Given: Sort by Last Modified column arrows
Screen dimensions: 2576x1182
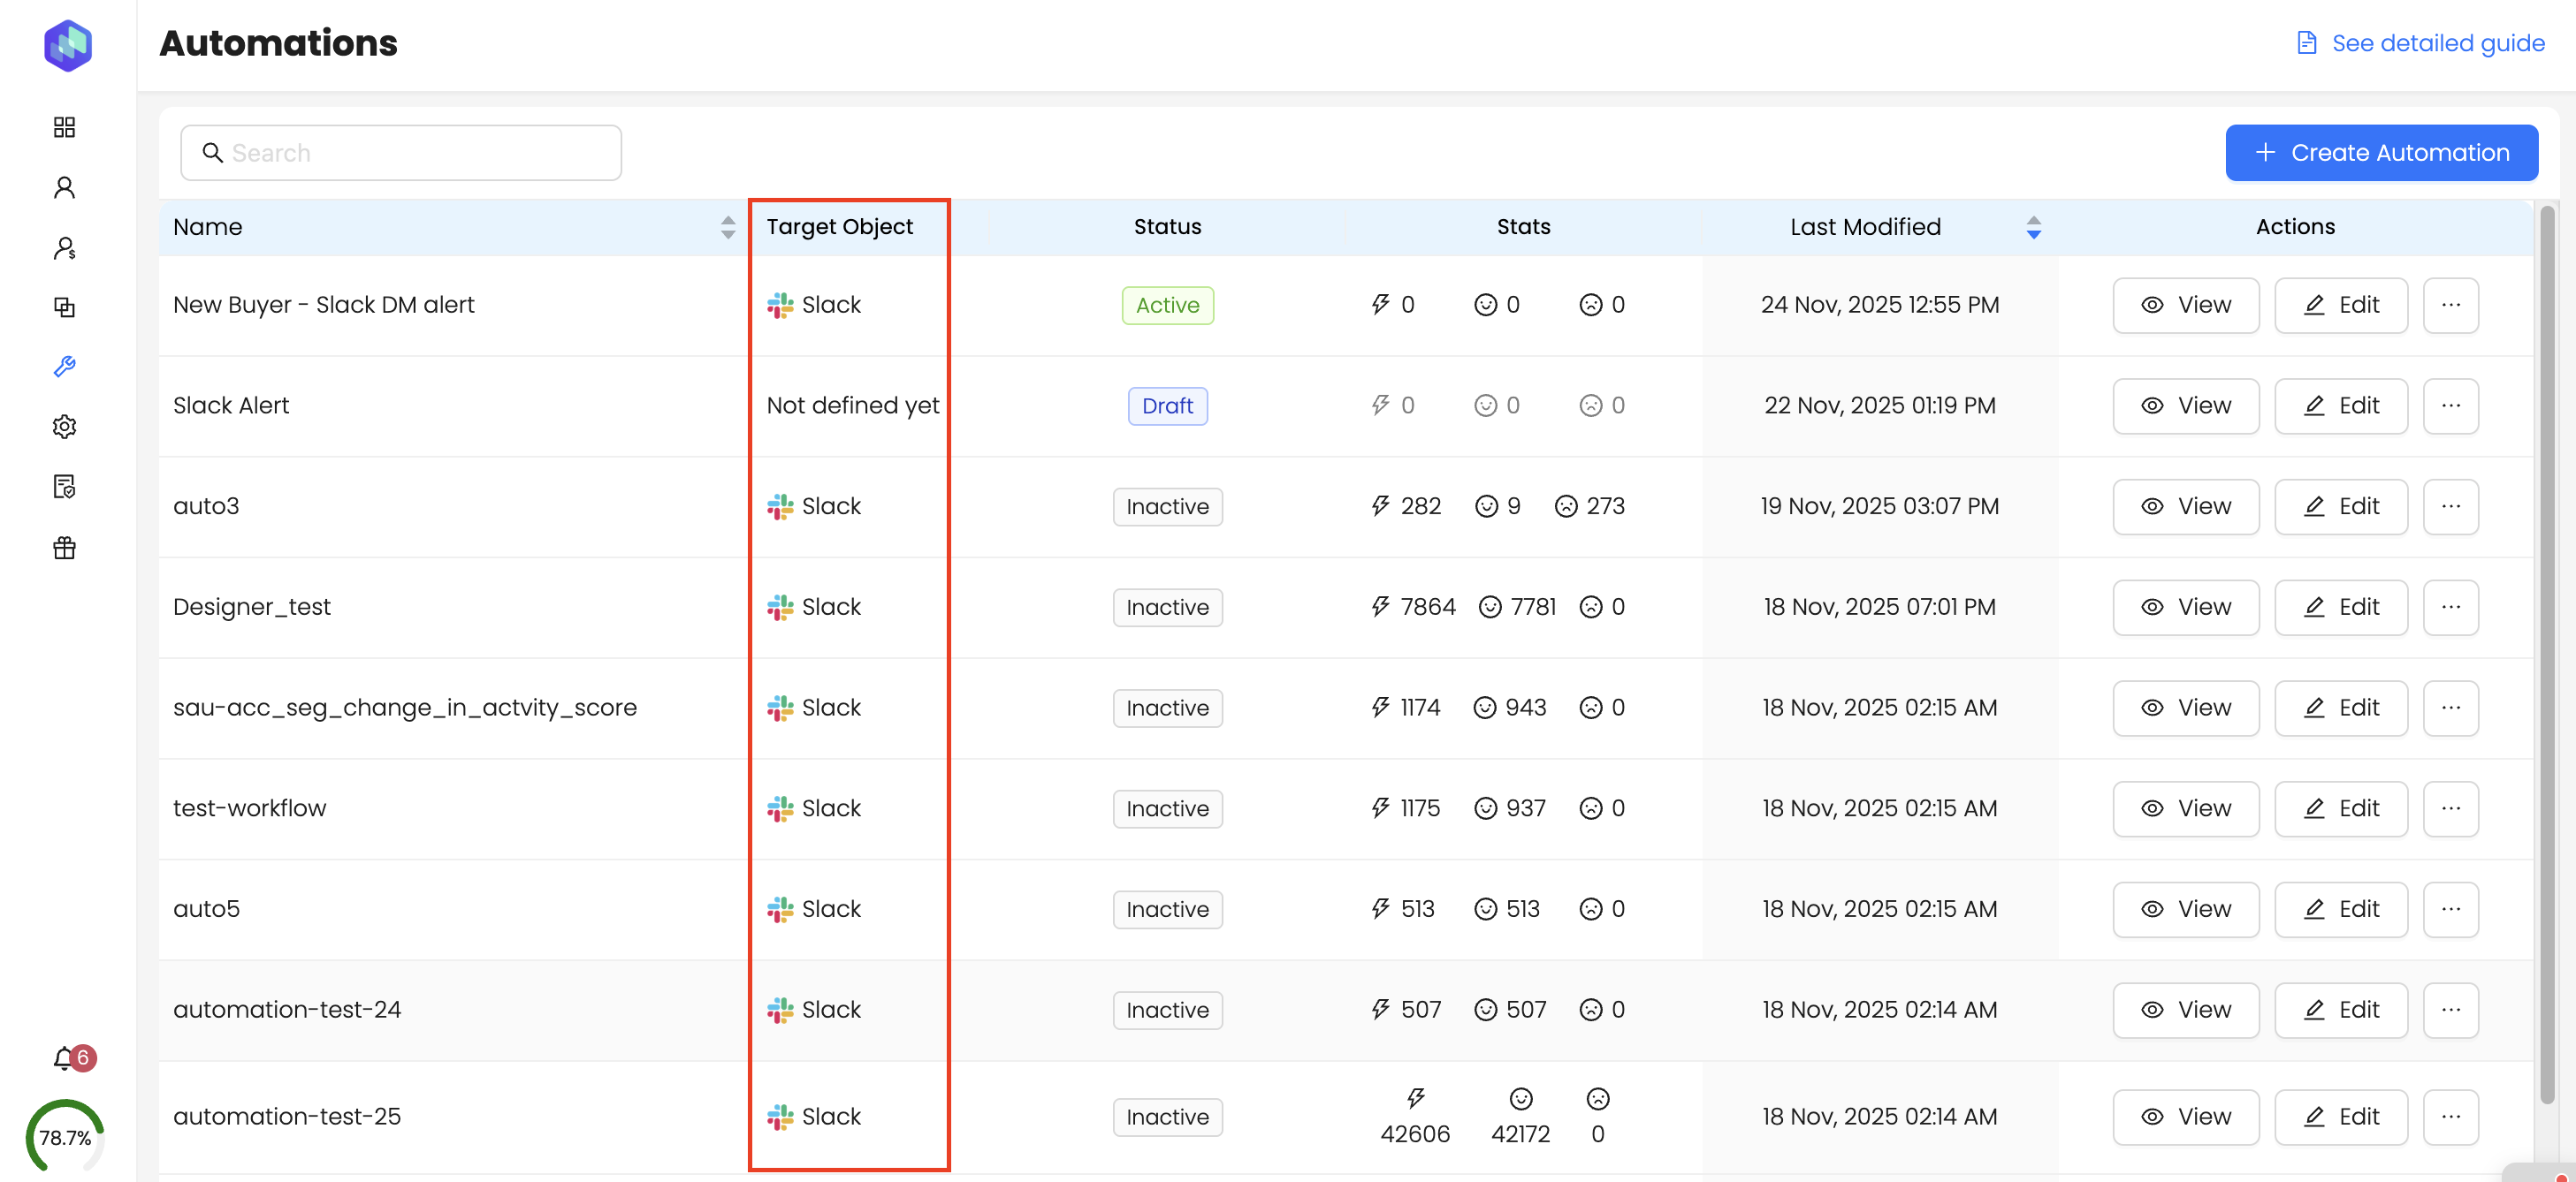Looking at the screenshot, I should coord(2033,227).
